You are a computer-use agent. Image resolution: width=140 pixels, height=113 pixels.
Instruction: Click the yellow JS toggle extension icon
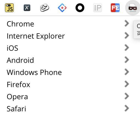[x=9, y=8]
